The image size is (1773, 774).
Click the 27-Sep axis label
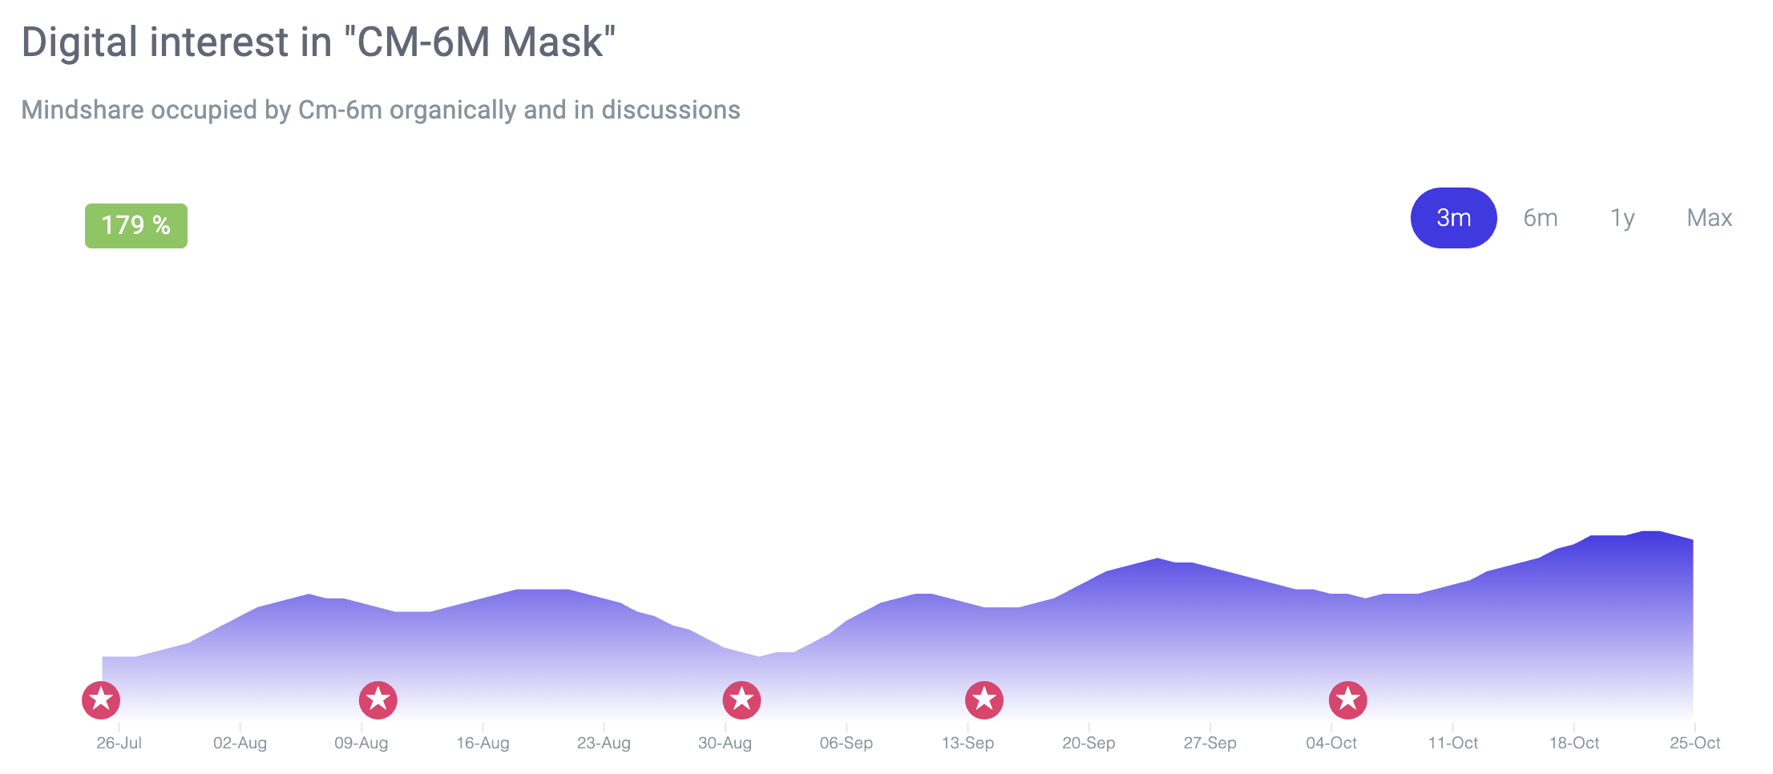pyautogui.click(x=1210, y=743)
